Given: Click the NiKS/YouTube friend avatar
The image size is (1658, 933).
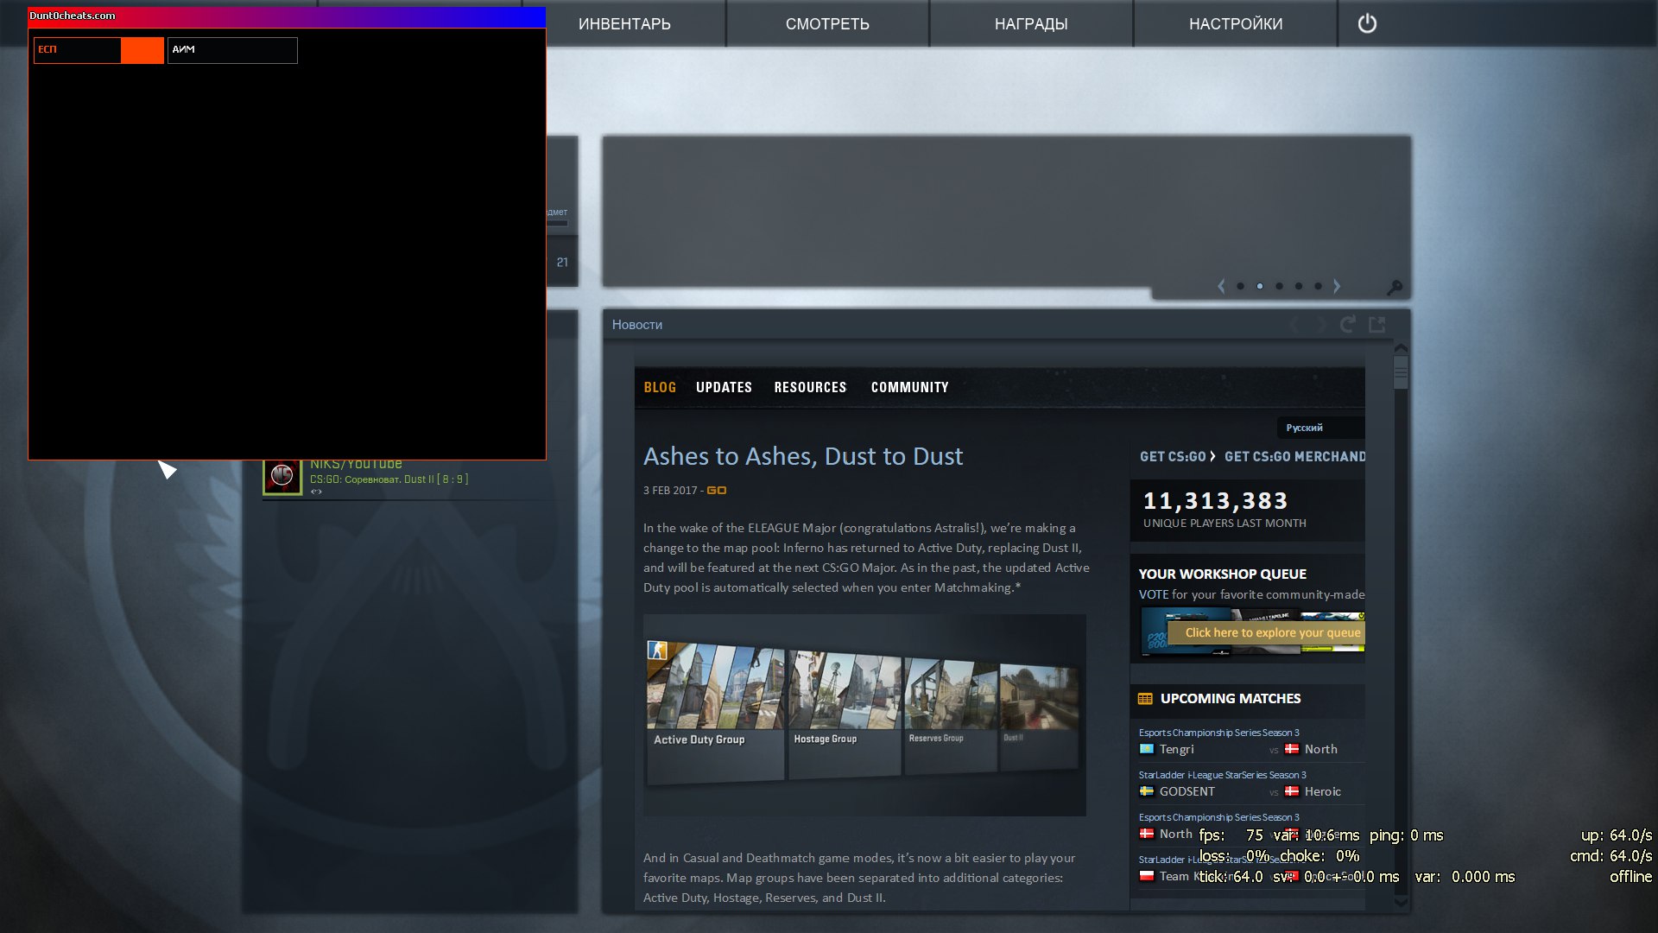Looking at the screenshot, I should [x=282, y=475].
